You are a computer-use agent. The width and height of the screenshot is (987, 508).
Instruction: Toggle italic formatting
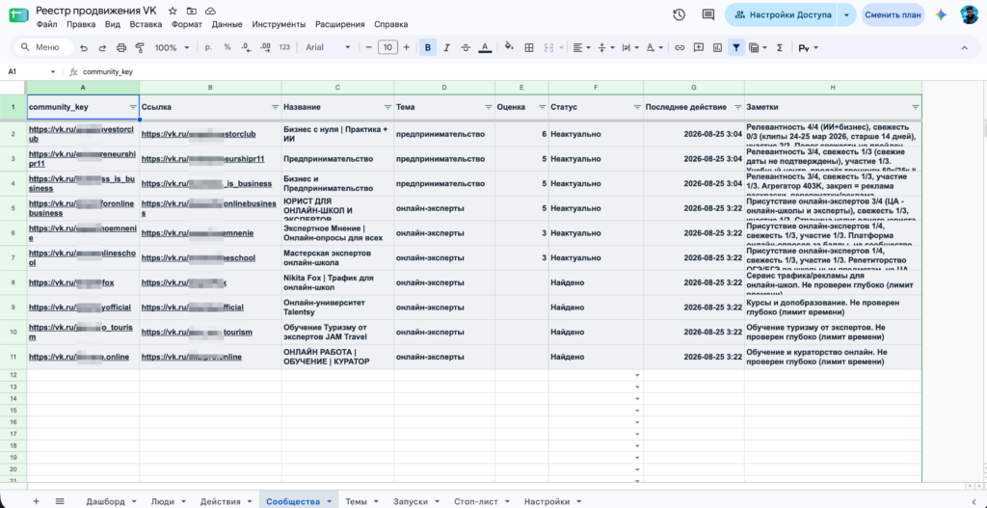(x=447, y=47)
